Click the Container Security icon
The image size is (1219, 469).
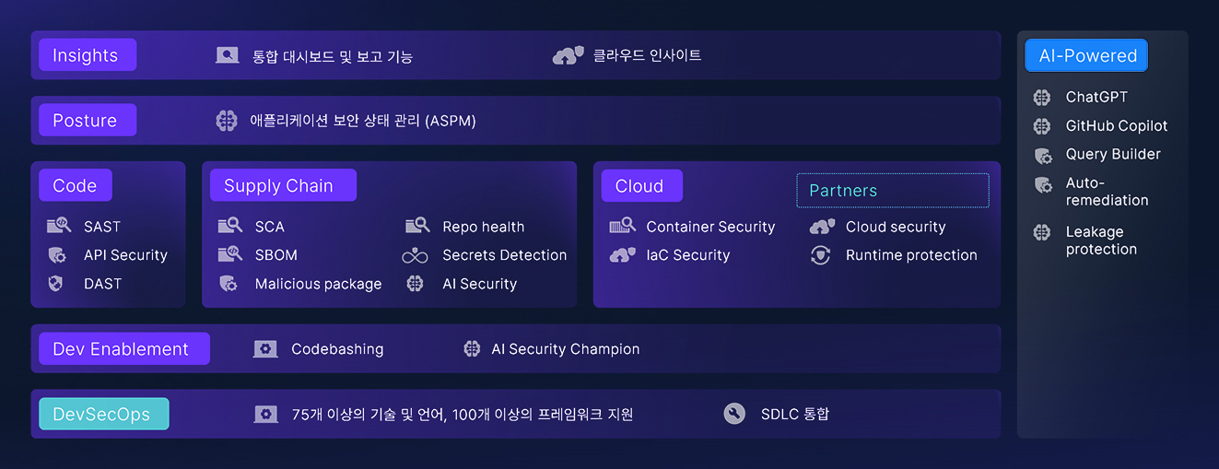[623, 226]
